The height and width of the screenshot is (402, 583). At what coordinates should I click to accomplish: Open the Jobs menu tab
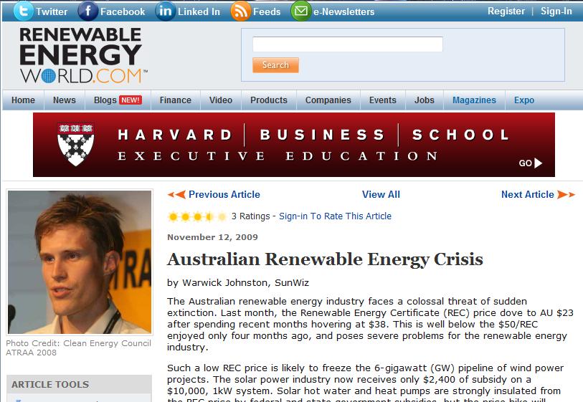click(425, 100)
